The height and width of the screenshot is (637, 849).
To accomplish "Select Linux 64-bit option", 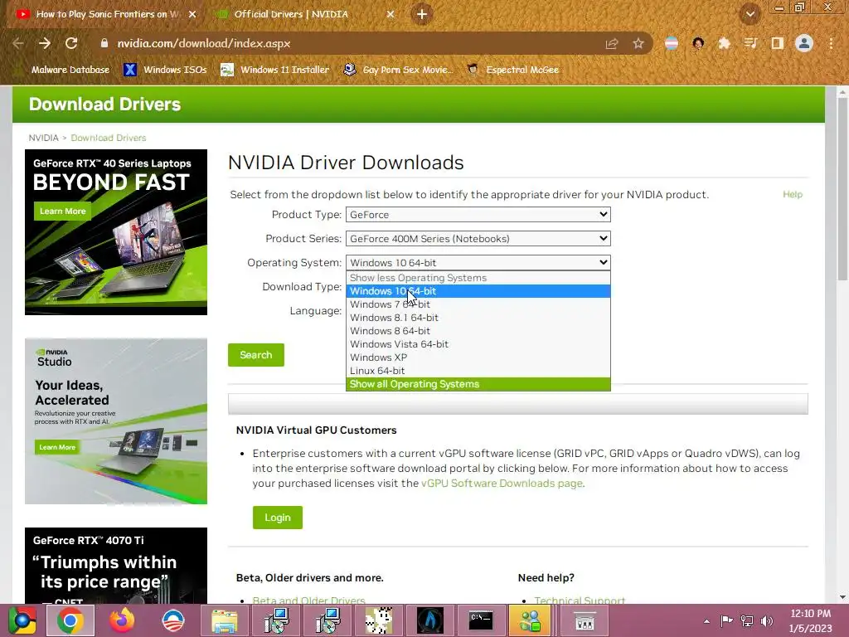I will pyautogui.click(x=478, y=371).
